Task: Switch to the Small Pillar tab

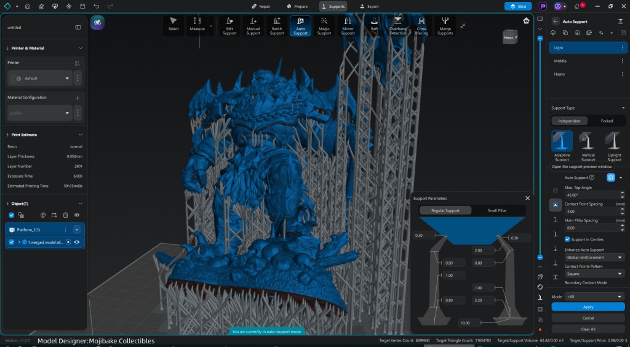Action: tap(497, 210)
